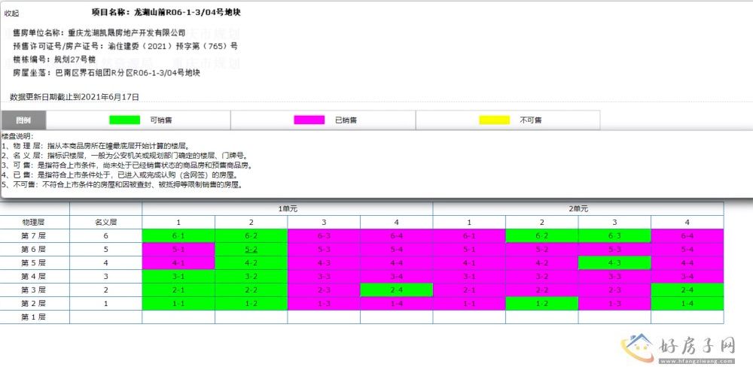Click the 名义层 column header

(x=105, y=222)
